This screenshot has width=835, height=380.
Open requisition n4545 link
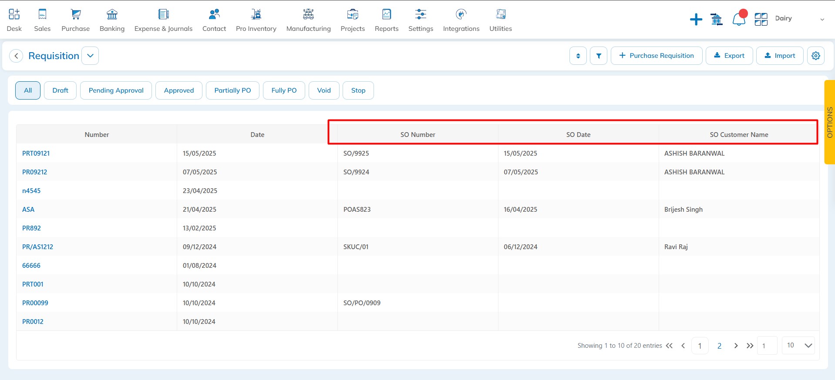[x=31, y=191]
